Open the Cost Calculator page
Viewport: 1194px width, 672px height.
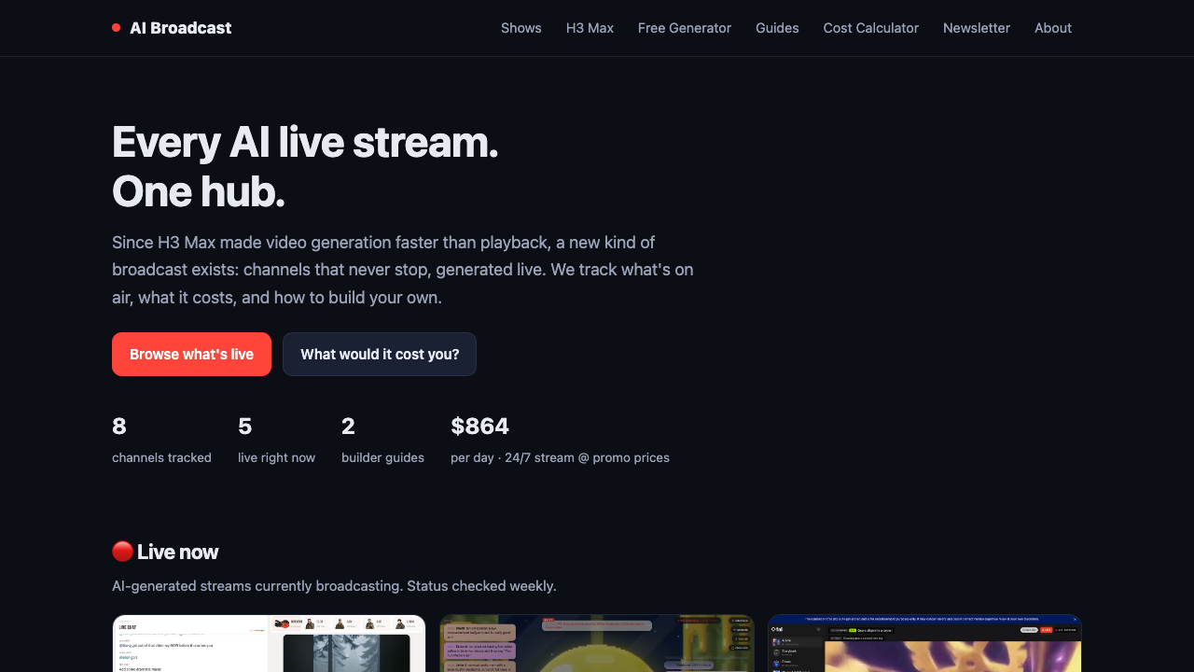coord(871,28)
